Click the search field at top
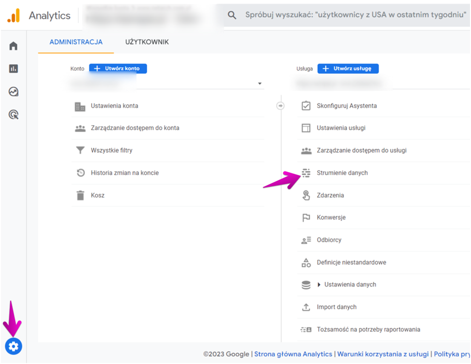 tap(347, 15)
